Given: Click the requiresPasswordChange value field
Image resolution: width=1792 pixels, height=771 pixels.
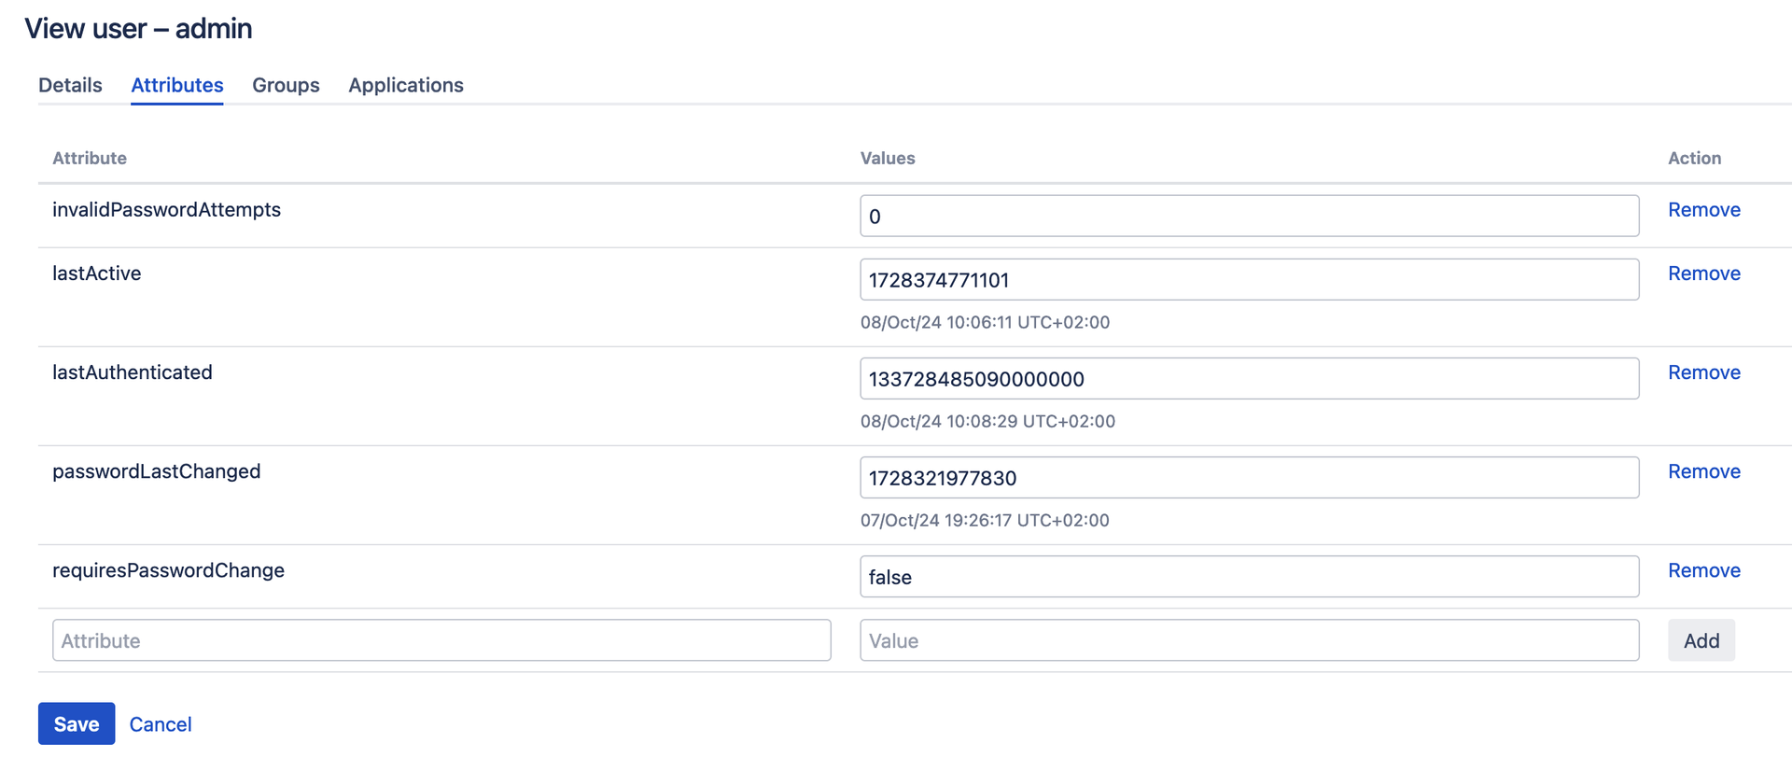Looking at the screenshot, I should [1249, 576].
